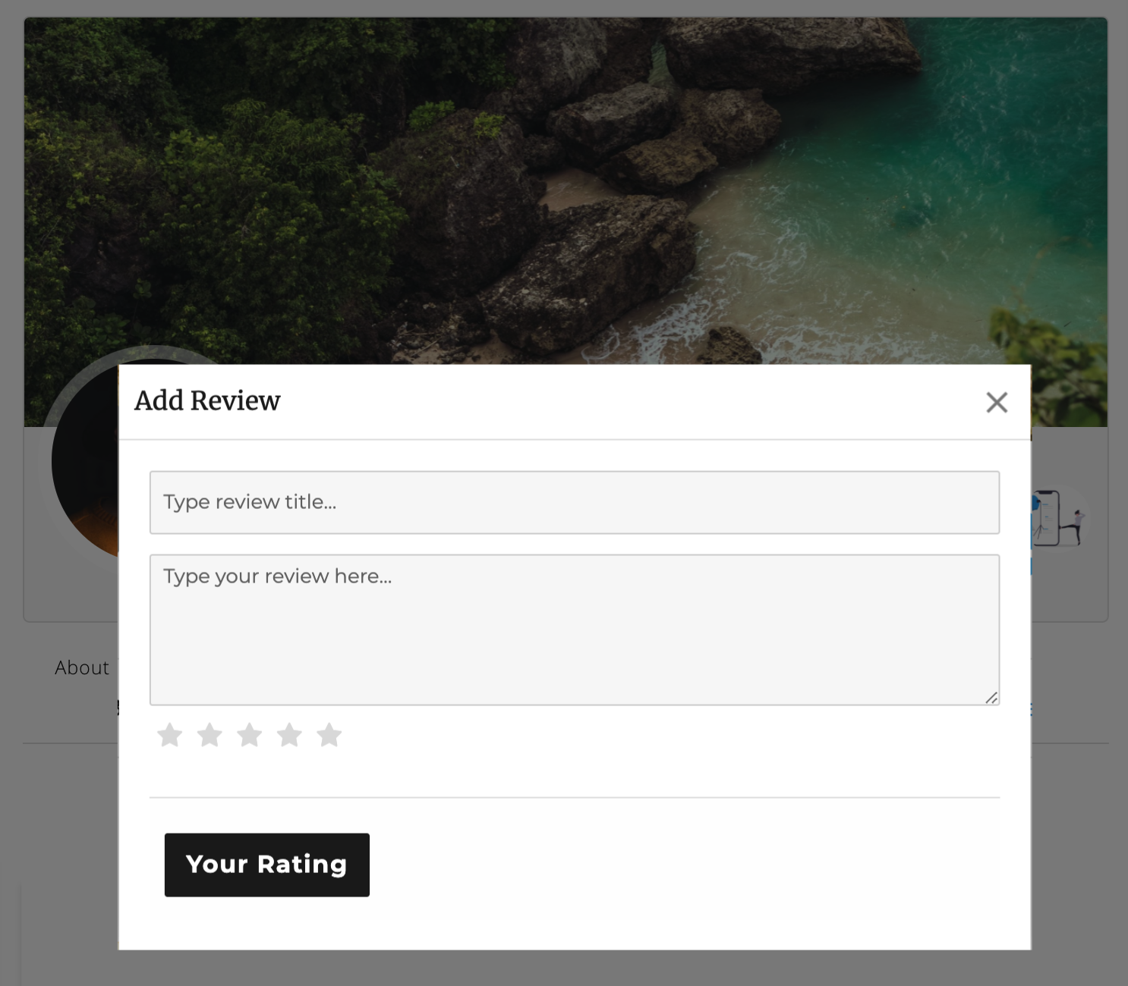Select the phone illustration thumbnail
The height and width of the screenshot is (986, 1128).
(x=1060, y=519)
